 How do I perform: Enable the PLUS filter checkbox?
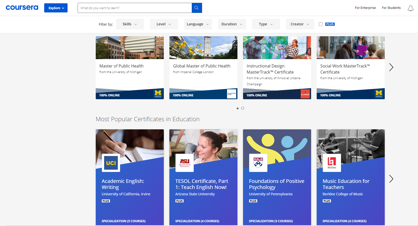321,24
